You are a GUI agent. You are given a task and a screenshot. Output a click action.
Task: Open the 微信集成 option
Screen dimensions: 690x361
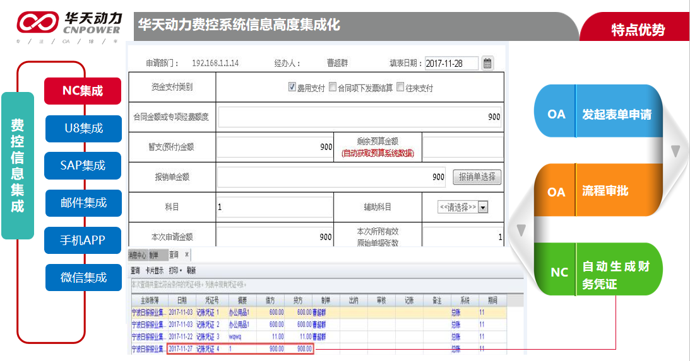tap(83, 277)
